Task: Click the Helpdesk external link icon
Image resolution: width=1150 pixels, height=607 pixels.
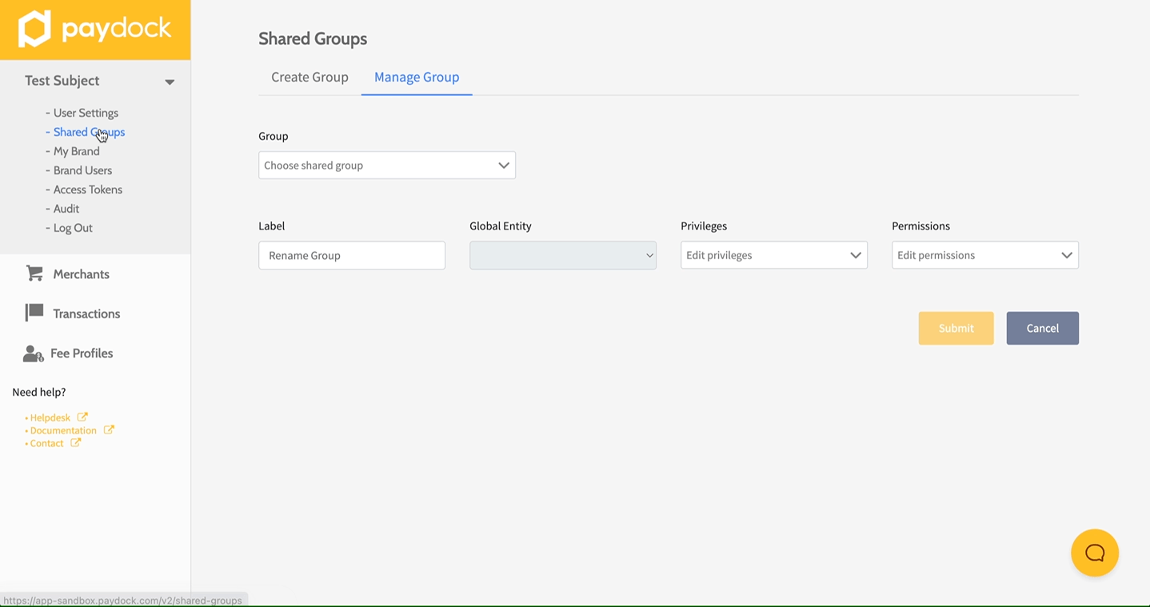Action: pos(82,417)
